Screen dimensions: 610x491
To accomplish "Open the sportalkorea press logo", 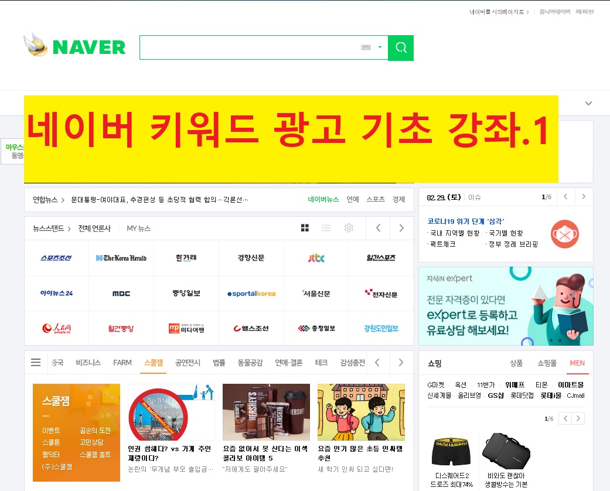I will coord(251,294).
